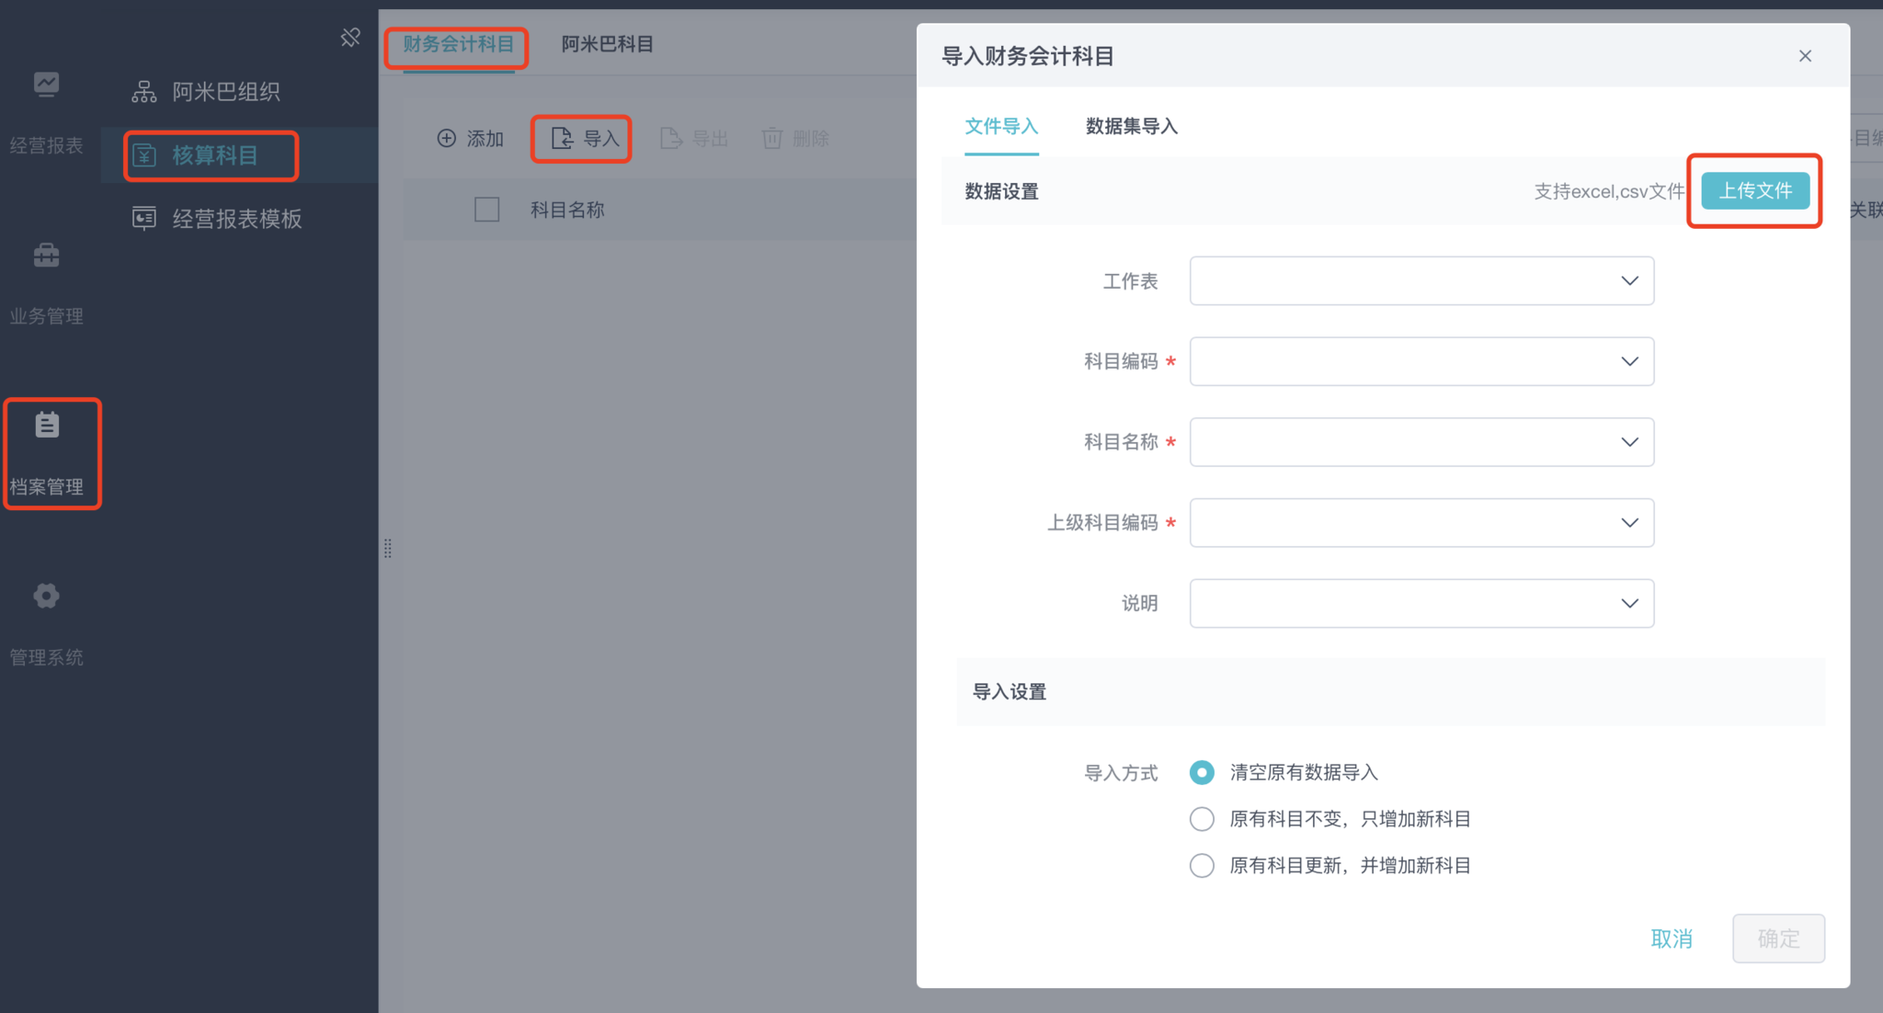Open the 科目编码 dropdown list
The image size is (1883, 1013).
1421,362
